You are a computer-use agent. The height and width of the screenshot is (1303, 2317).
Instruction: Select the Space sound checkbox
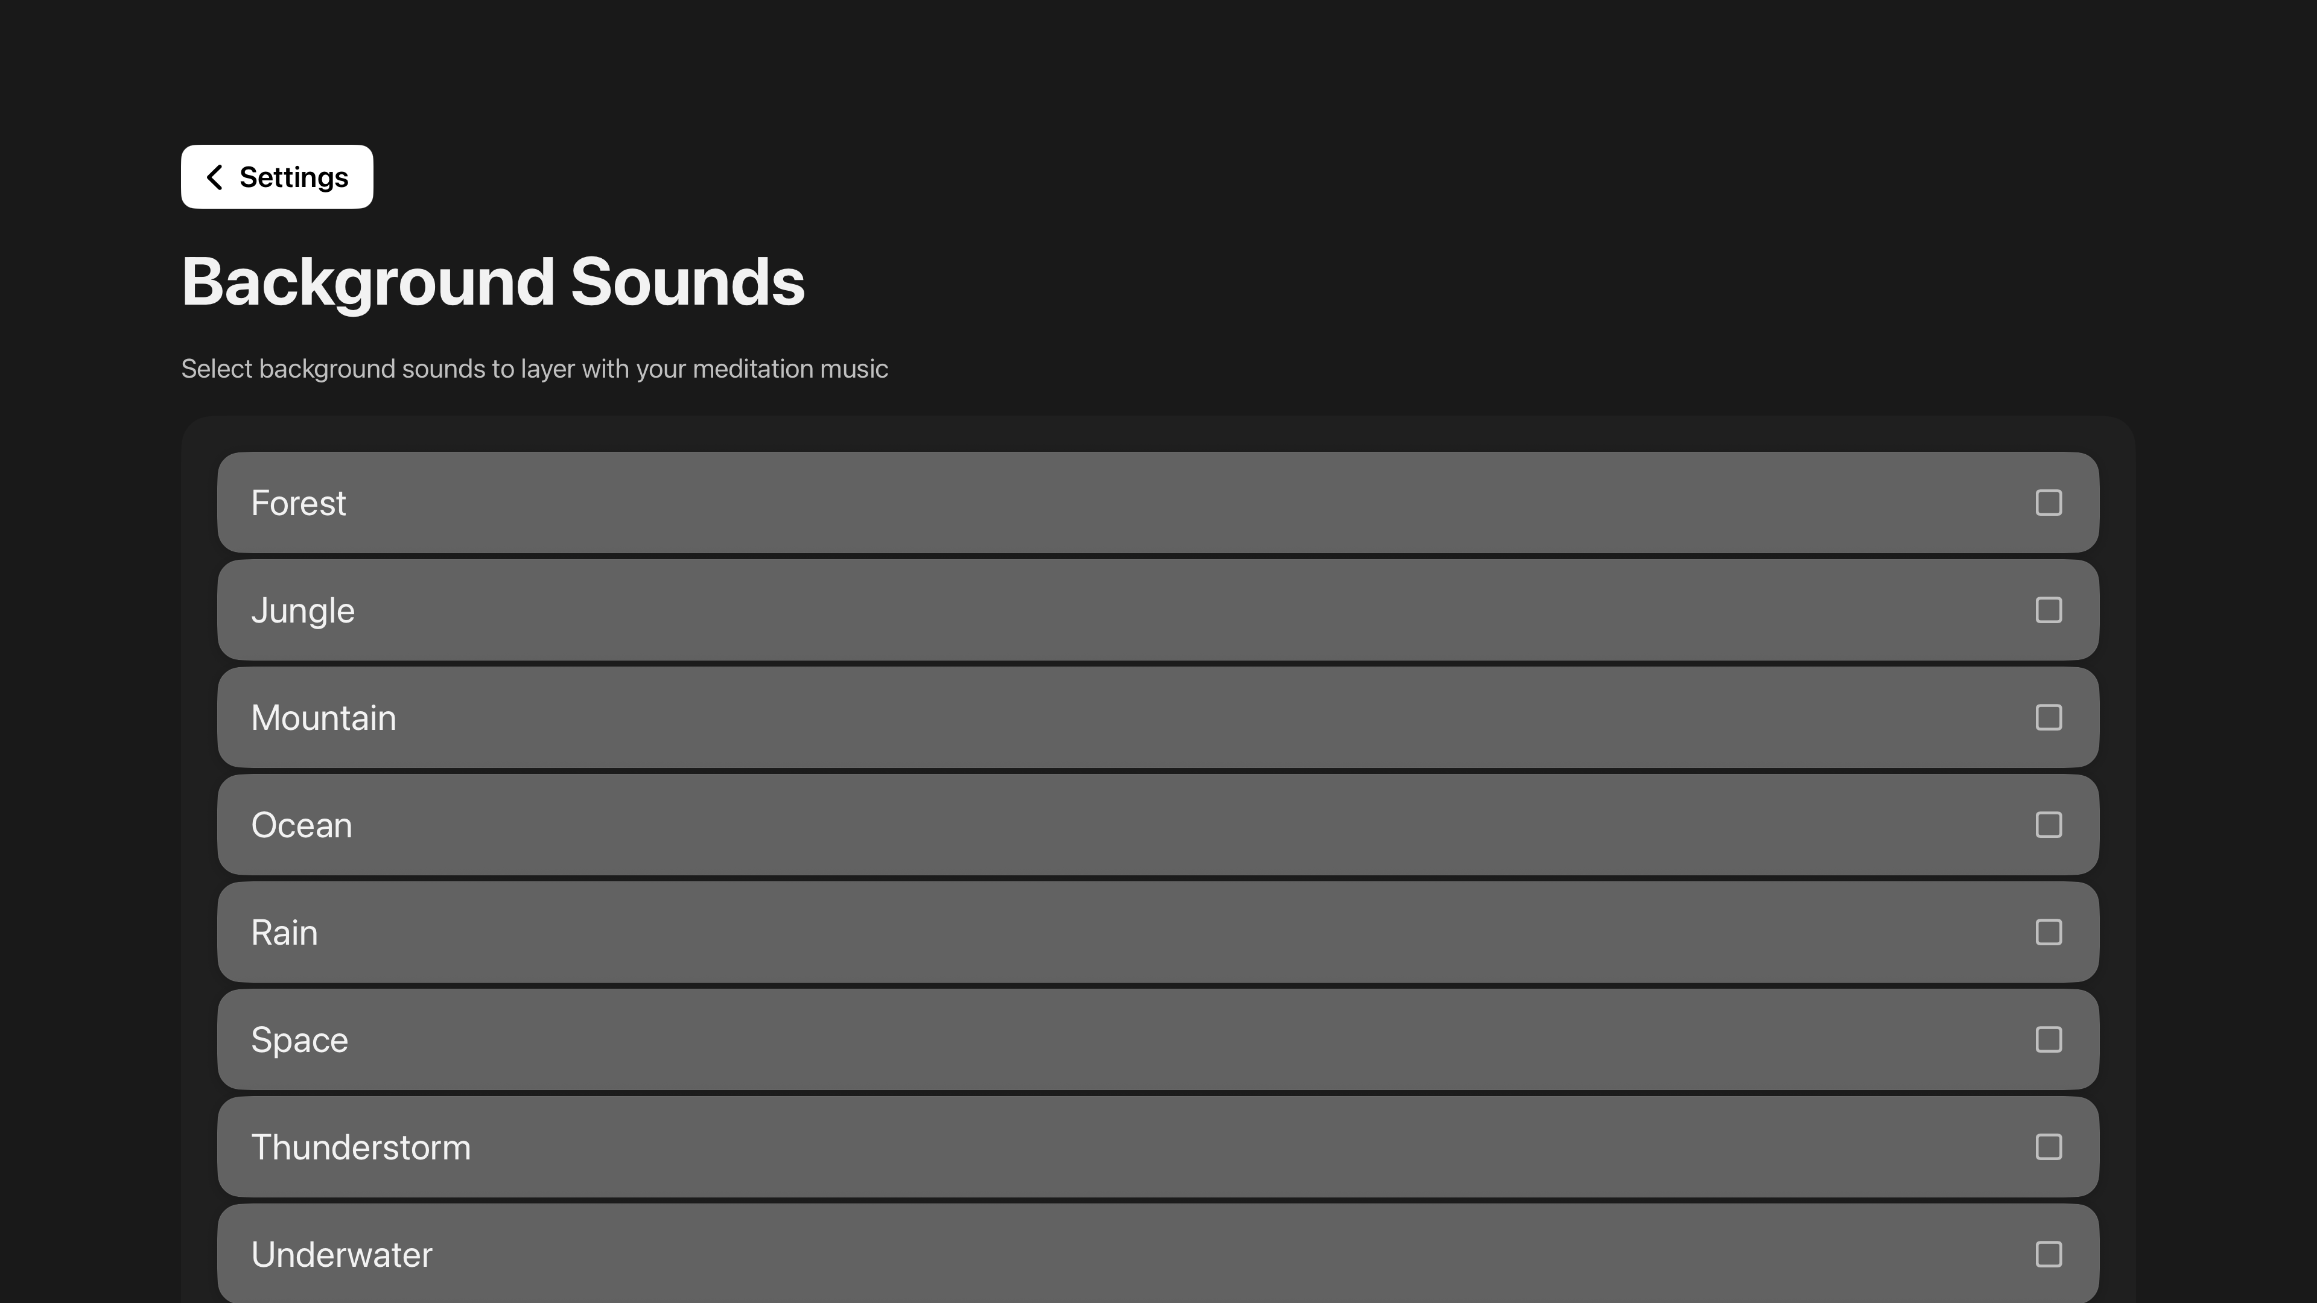[x=2048, y=1039]
